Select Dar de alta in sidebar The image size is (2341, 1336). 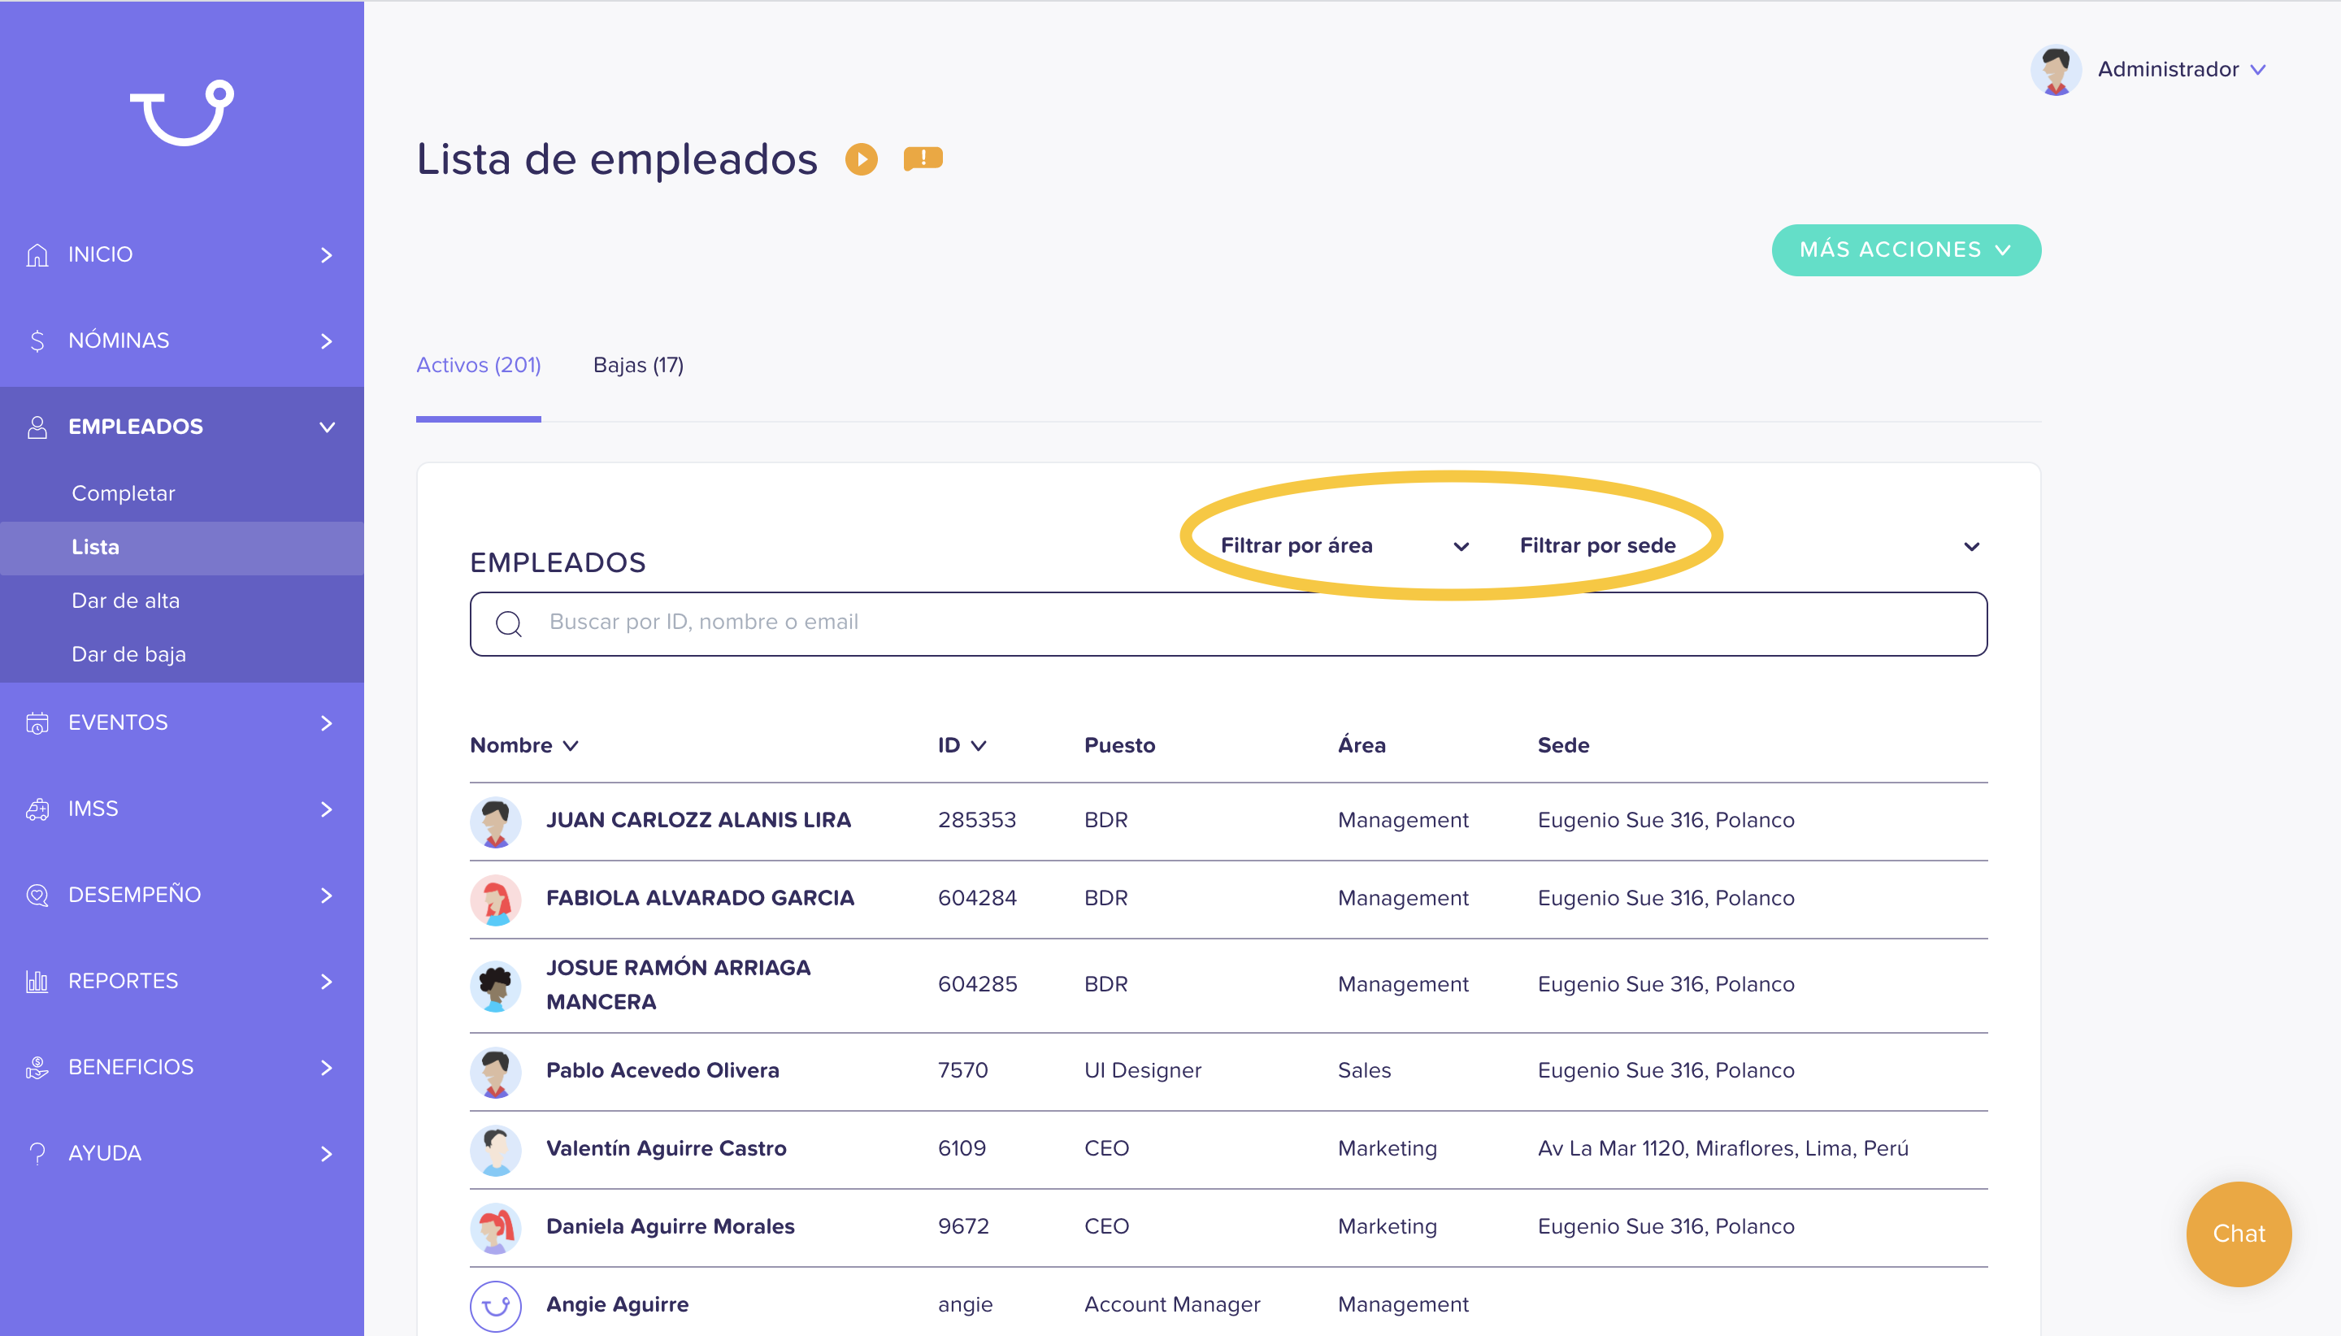(x=126, y=601)
